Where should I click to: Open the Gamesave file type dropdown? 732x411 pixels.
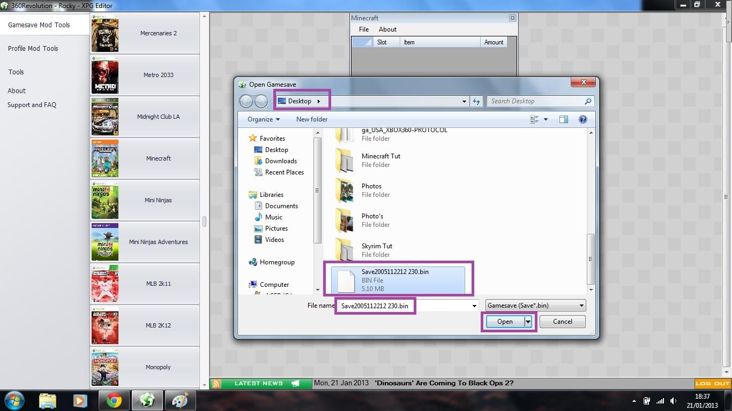(x=535, y=306)
